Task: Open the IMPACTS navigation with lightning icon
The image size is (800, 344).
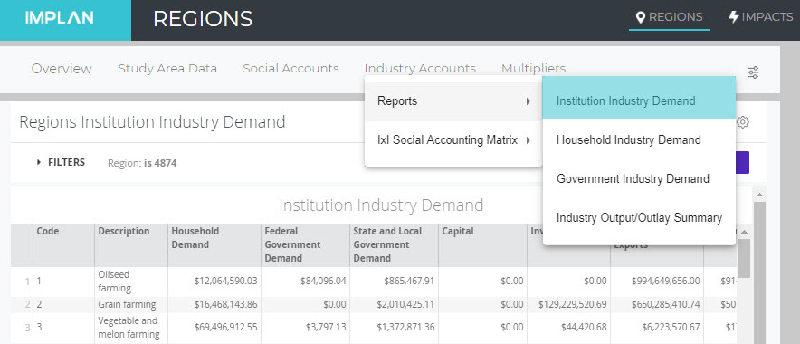Action: pyautogui.click(x=761, y=17)
